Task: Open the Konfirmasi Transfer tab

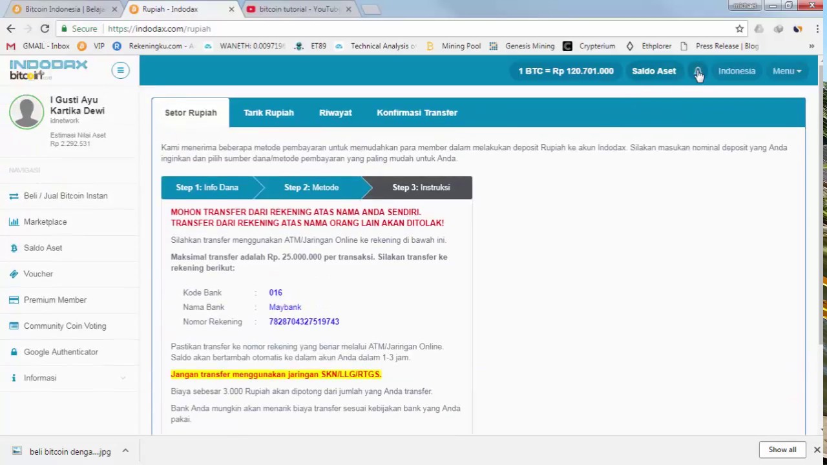Action: pyautogui.click(x=417, y=112)
